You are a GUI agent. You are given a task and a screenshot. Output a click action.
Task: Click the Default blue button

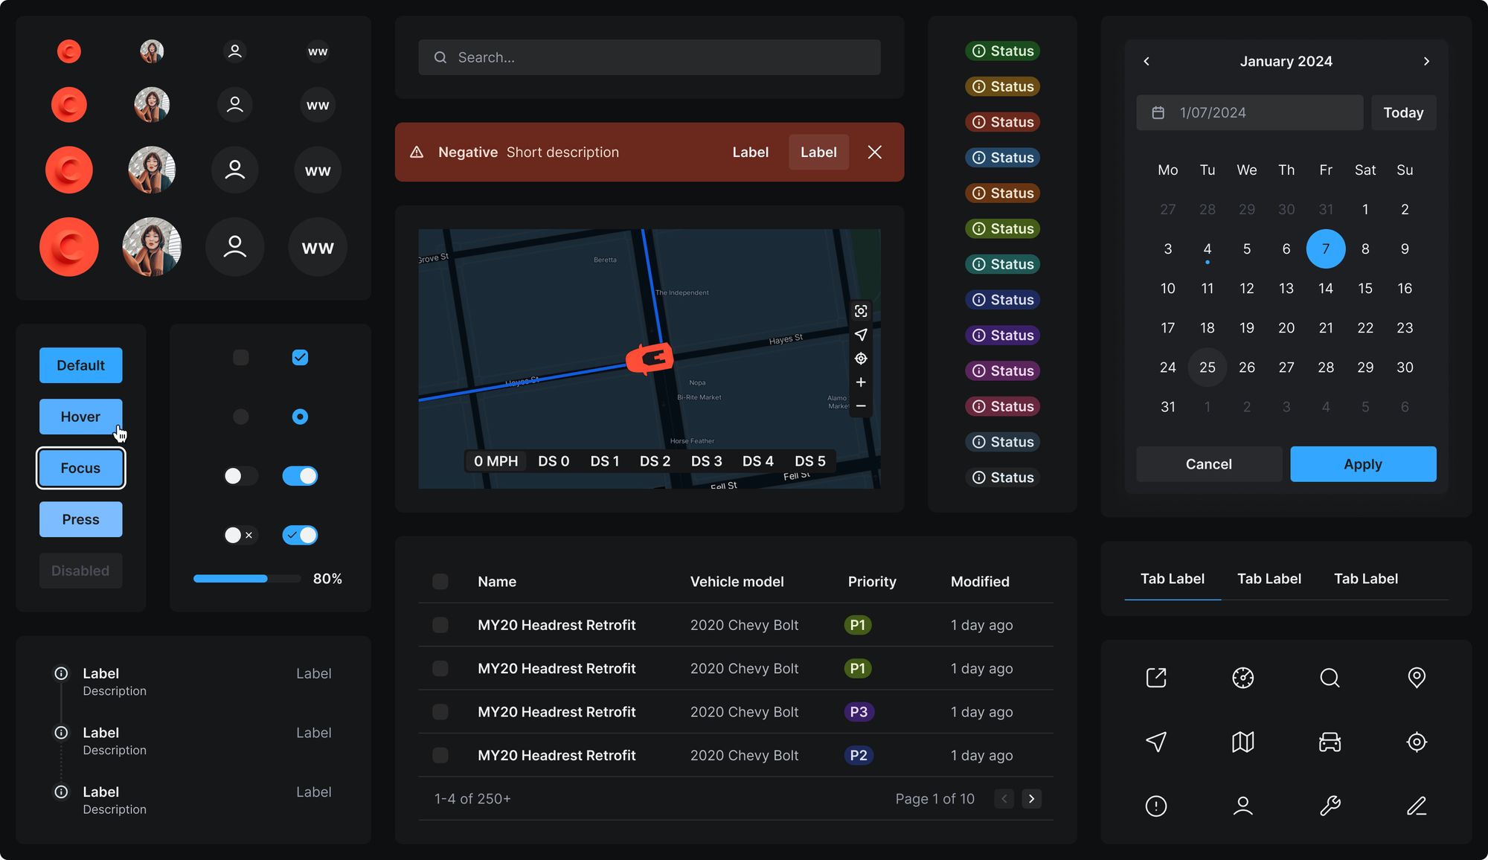coord(81,365)
